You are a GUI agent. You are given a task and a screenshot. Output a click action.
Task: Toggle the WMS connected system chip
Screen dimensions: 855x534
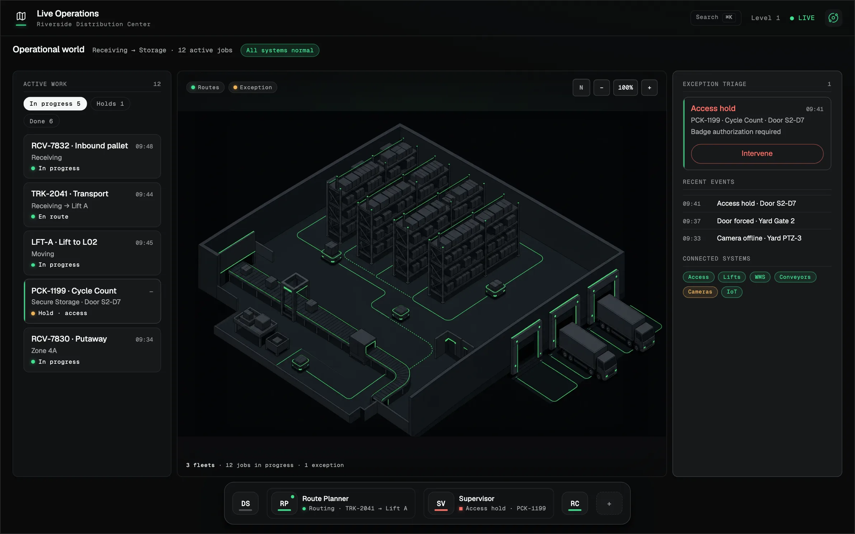(760, 277)
